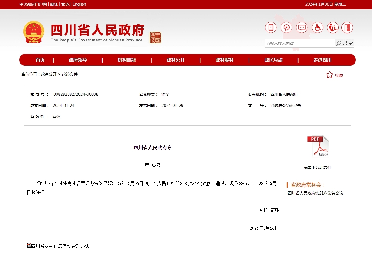Click the 搜索 search button
The width and height of the screenshot is (372, 253).
(345, 43)
